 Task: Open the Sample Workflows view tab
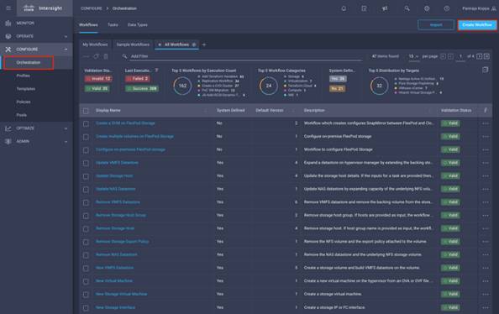point(133,44)
